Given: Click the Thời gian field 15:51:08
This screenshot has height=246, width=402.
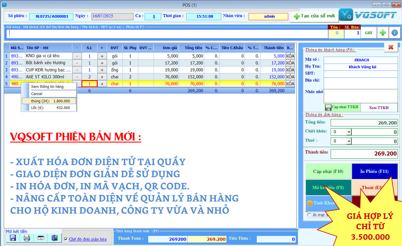Looking at the screenshot, I should (x=204, y=16).
